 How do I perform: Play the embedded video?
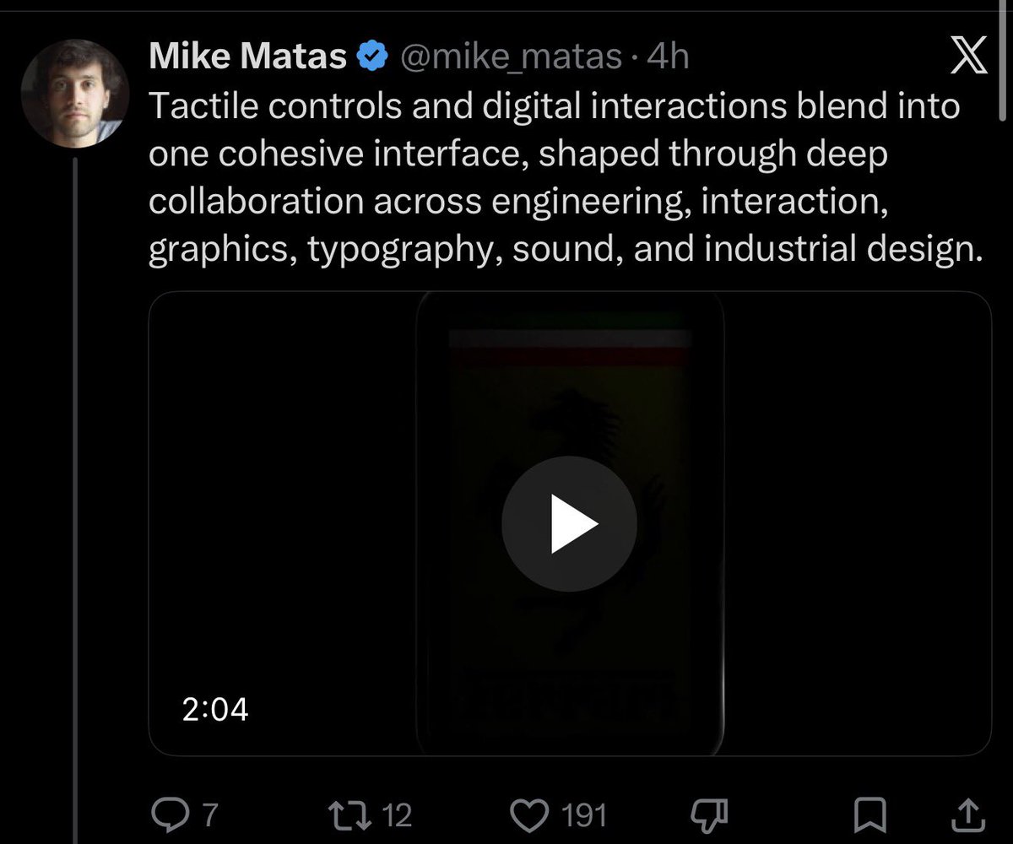coord(569,523)
